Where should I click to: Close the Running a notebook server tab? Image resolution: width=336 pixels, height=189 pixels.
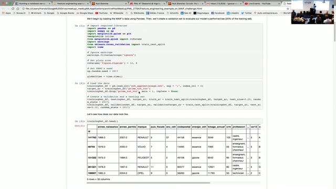coord(49,4)
